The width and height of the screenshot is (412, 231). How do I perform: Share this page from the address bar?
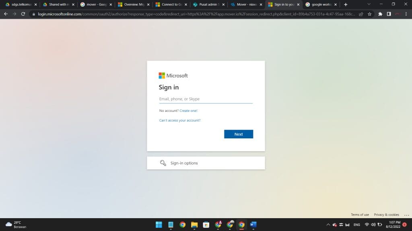coord(361,14)
